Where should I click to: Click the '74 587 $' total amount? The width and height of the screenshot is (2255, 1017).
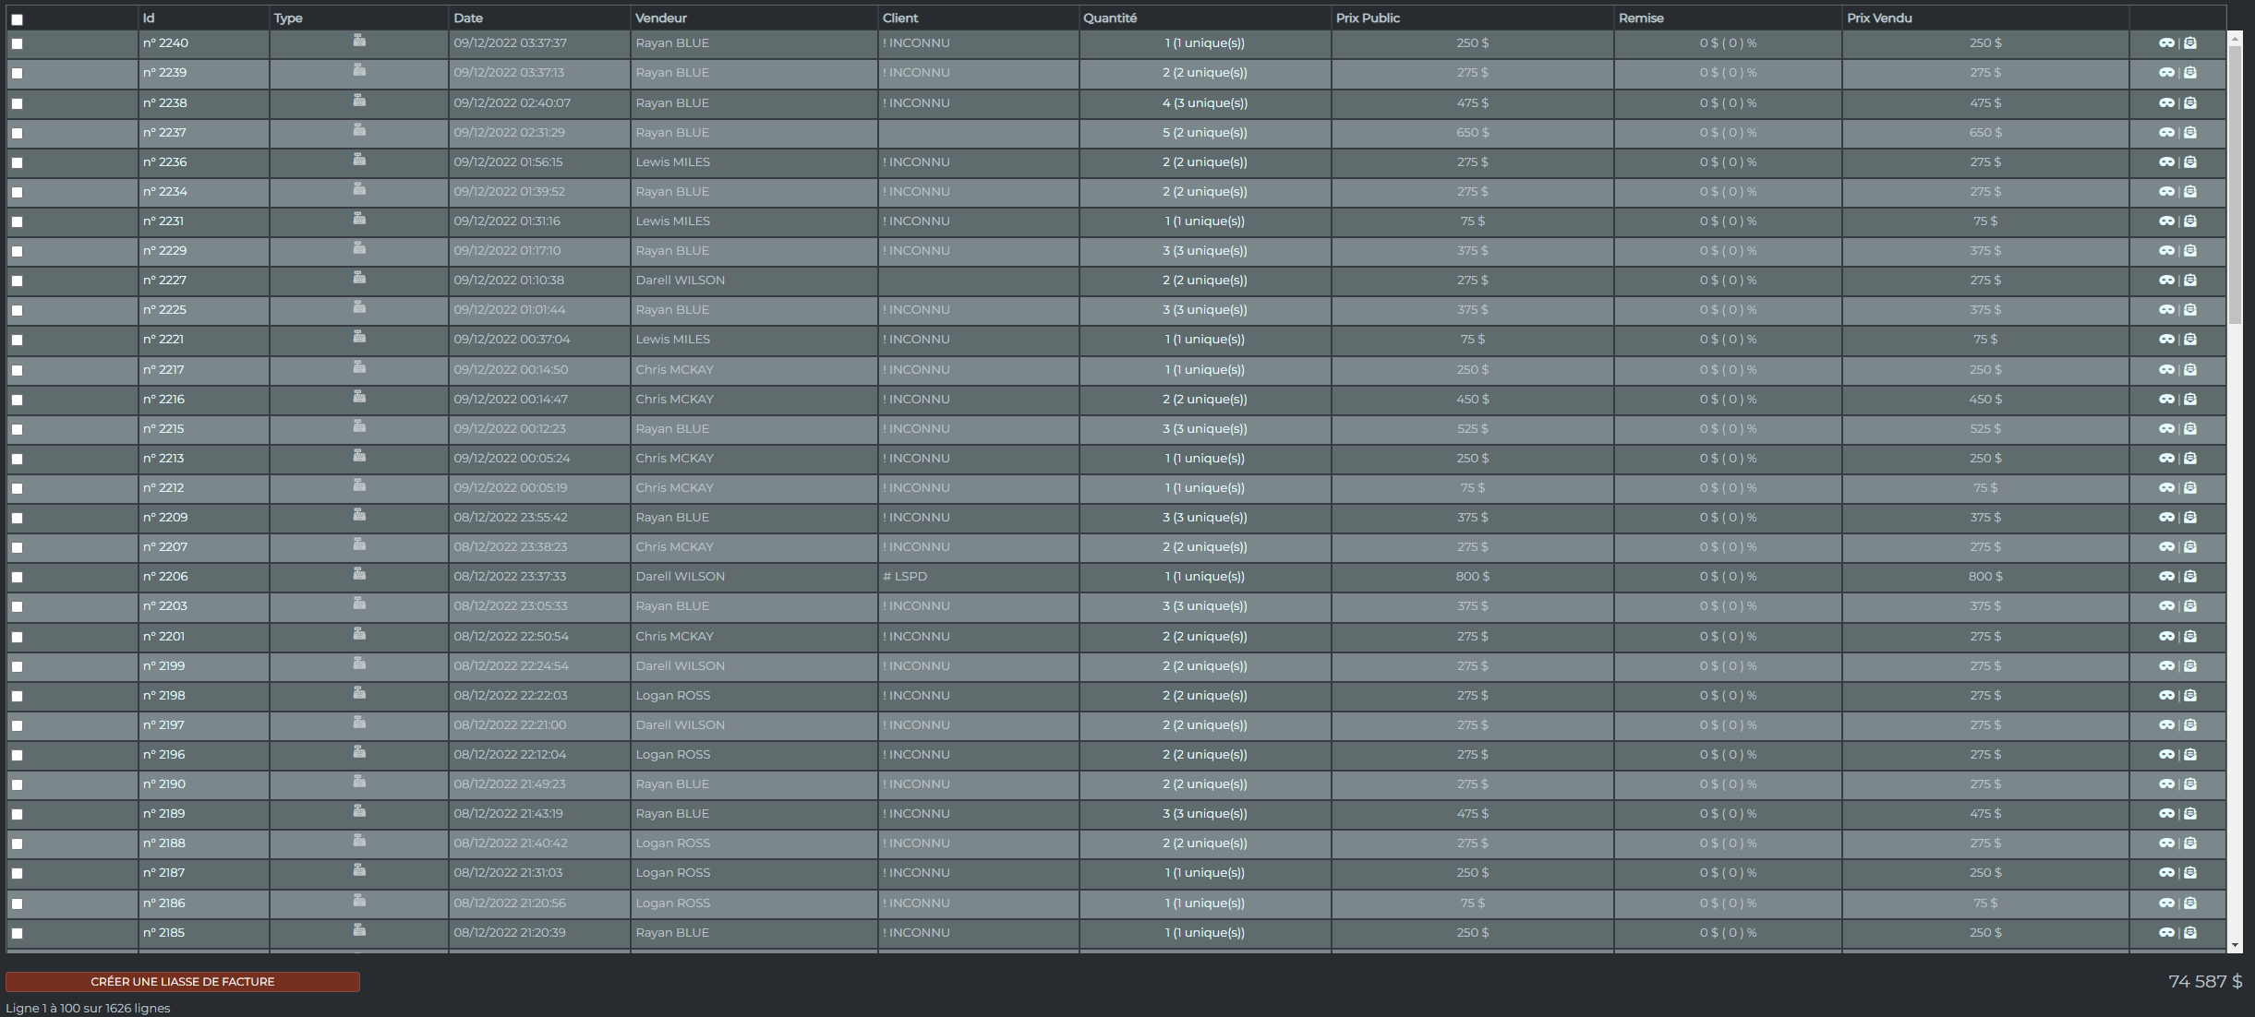click(2205, 982)
